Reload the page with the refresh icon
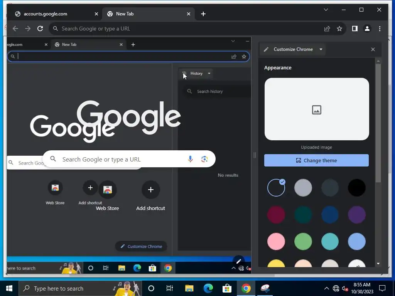The height and width of the screenshot is (296, 395). pyautogui.click(x=40, y=29)
